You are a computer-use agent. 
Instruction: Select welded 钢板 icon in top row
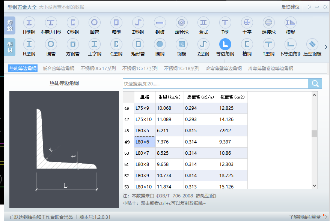160,23
